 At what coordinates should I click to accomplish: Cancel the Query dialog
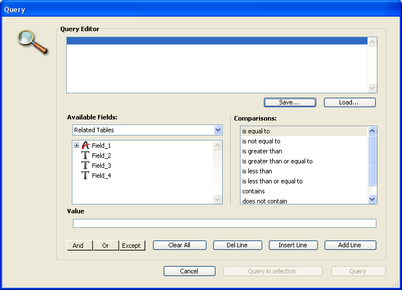click(x=189, y=271)
